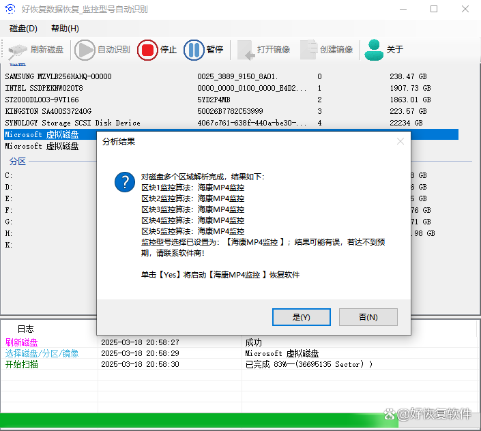Maximize the 好恢复 window
Image resolution: width=481 pixels, height=431 pixels.
point(434,9)
